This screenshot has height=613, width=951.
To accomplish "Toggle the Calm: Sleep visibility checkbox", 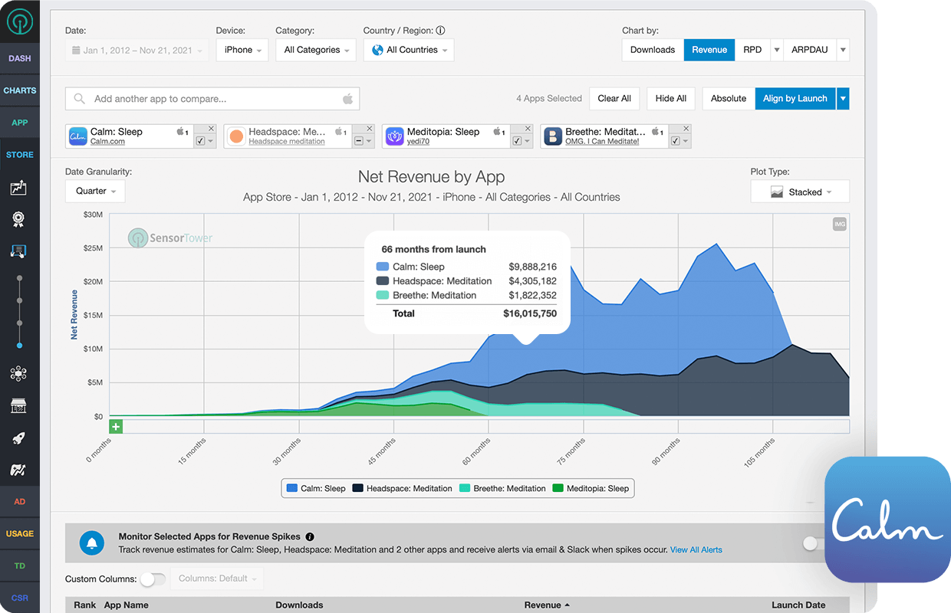I will click(x=200, y=142).
